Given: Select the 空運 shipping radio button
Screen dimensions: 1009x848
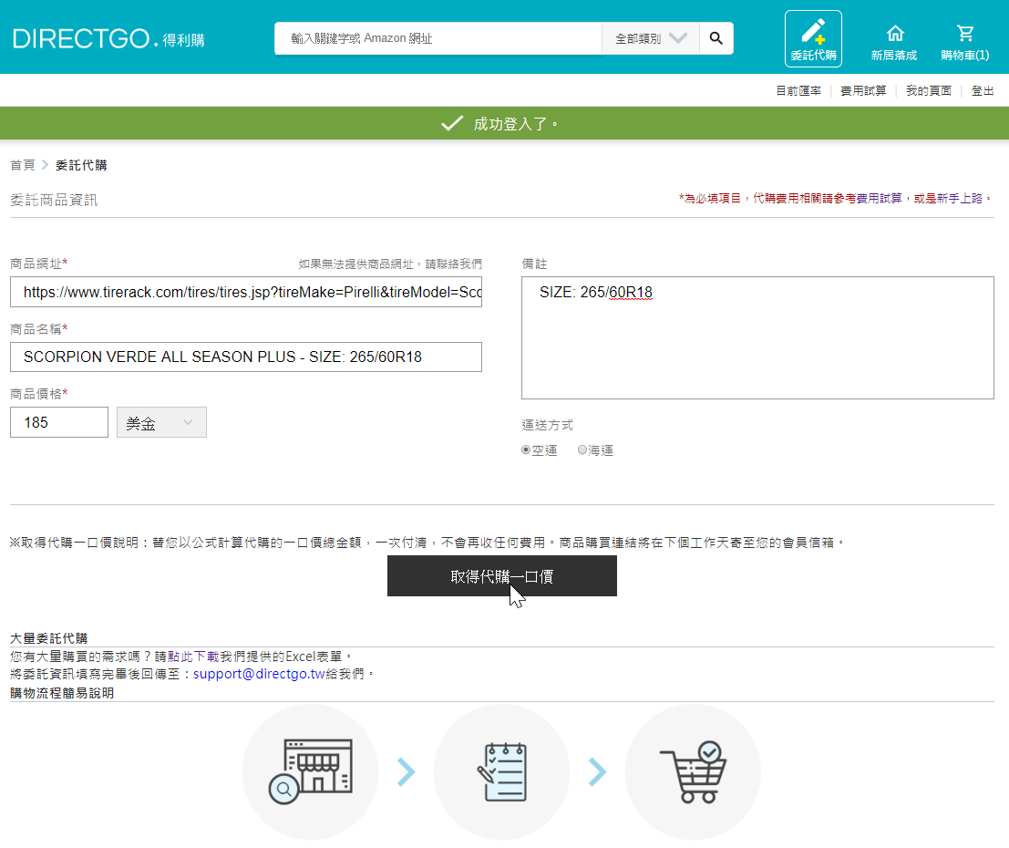Looking at the screenshot, I should point(526,450).
